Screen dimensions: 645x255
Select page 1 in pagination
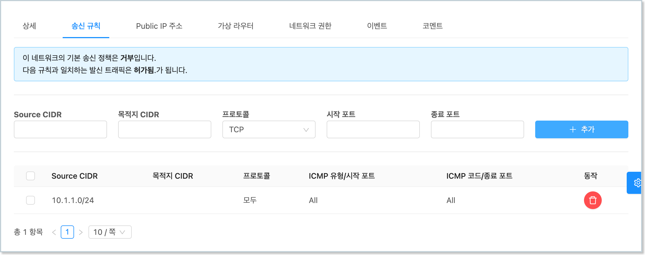pos(67,232)
